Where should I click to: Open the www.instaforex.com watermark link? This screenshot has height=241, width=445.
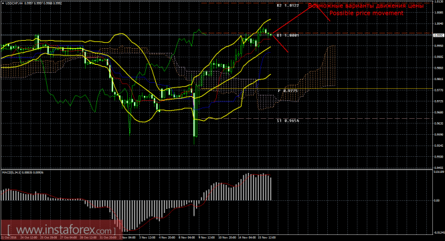[x=61, y=230]
